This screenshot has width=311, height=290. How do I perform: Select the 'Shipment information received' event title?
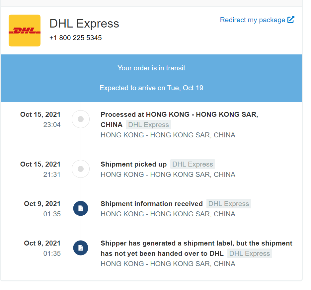tap(151, 204)
